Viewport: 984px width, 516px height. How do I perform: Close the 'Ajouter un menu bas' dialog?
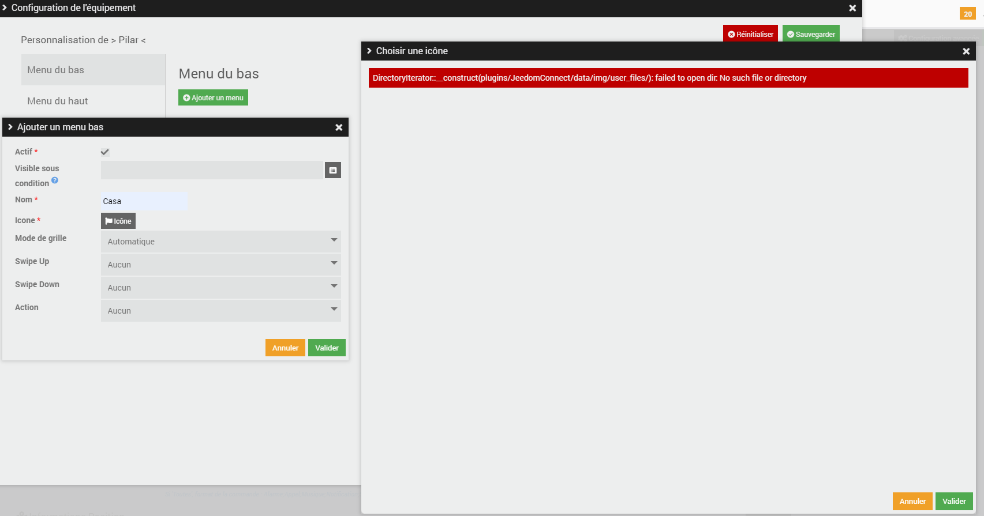(x=339, y=127)
